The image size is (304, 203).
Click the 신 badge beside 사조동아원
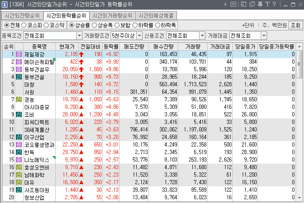(x=18, y=190)
